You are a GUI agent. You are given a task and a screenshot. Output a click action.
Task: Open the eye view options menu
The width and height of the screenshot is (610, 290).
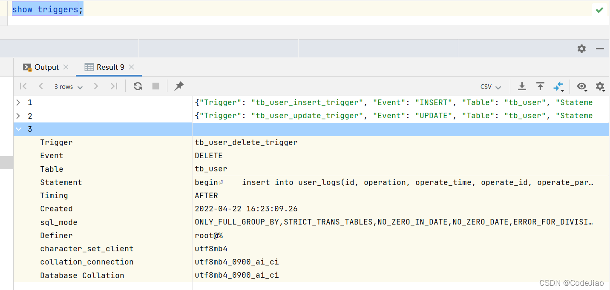582,87
